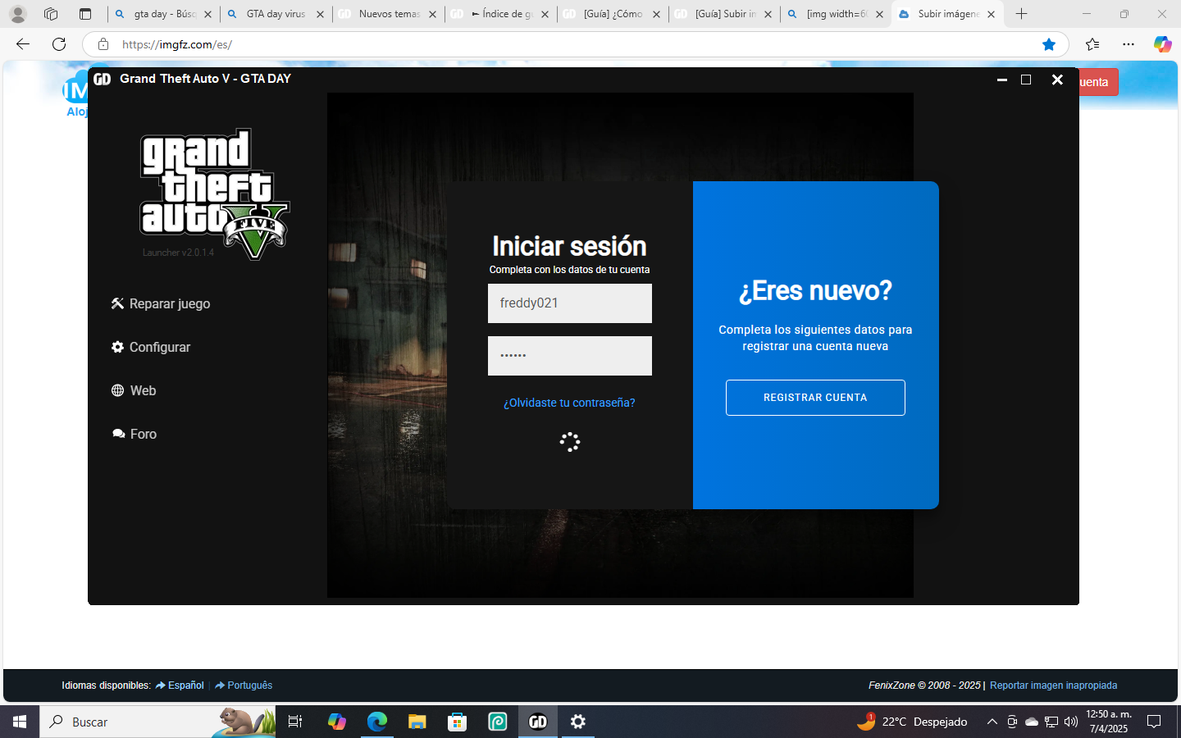Click the username field with freddy021

pyautogui.click(x=569, y=303)
